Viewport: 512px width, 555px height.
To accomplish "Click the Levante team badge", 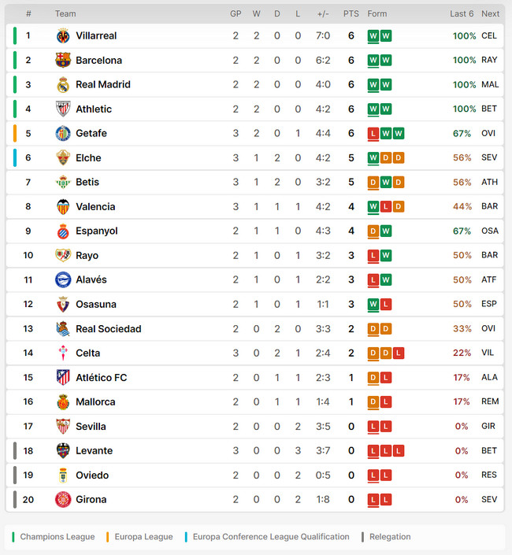I will point(63,450).
